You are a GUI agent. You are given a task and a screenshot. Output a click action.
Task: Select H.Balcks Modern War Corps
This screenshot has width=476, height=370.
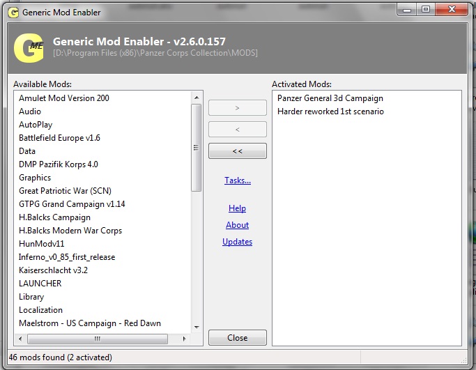[x=70, y=231]
